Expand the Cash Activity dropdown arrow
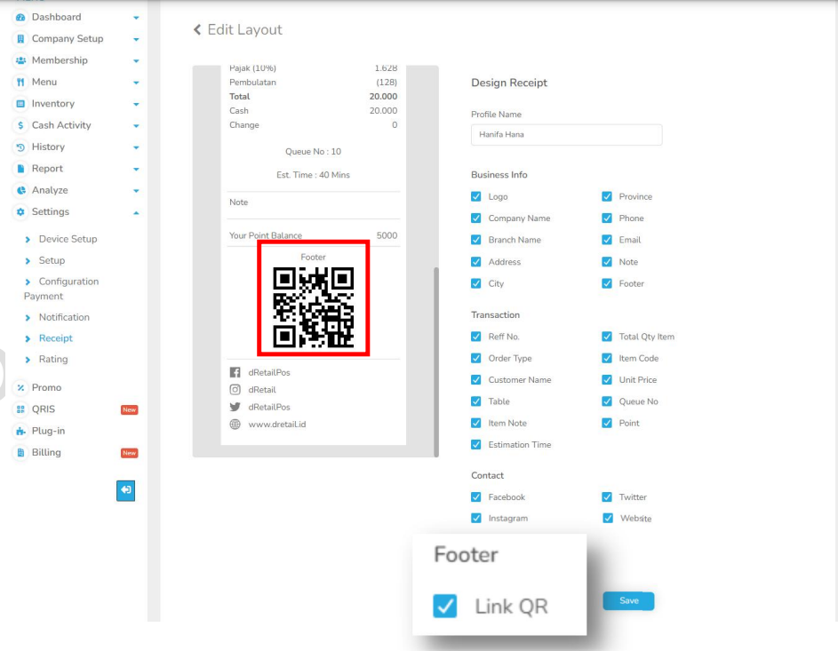 point(136,126)
